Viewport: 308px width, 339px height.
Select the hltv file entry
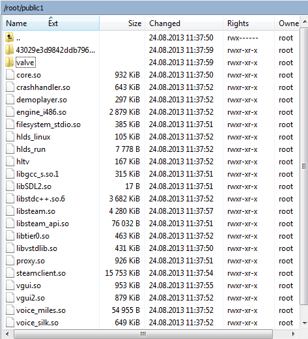click(23, 162)
